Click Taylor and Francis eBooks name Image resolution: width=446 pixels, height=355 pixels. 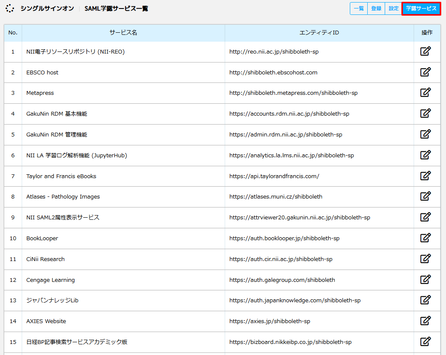coord(61,176)
